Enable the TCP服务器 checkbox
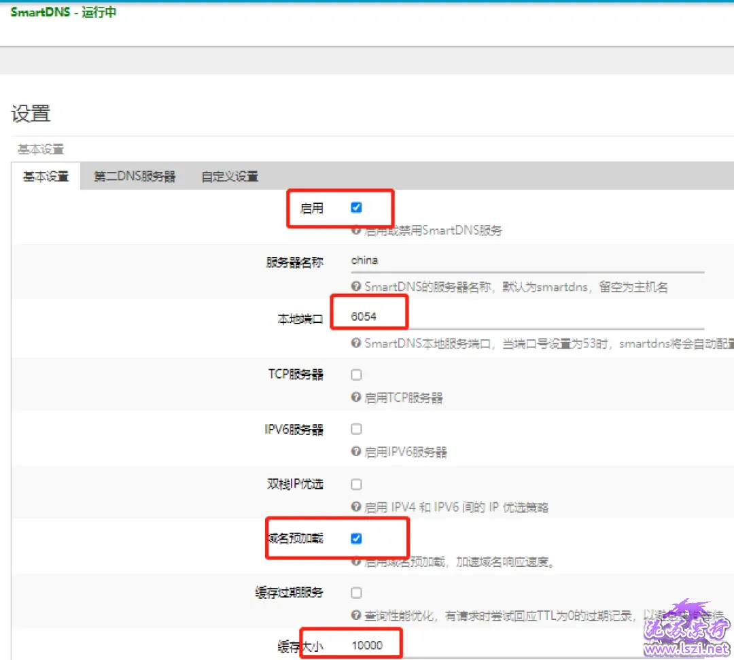Viewport: 734px width, 660px height. pos(356,375)
